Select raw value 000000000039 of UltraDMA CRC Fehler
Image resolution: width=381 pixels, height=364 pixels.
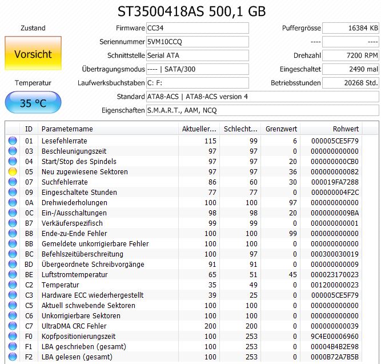(335, 326)
